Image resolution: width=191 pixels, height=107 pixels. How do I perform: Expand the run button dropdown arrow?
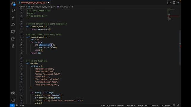click(x=171, y=3)
